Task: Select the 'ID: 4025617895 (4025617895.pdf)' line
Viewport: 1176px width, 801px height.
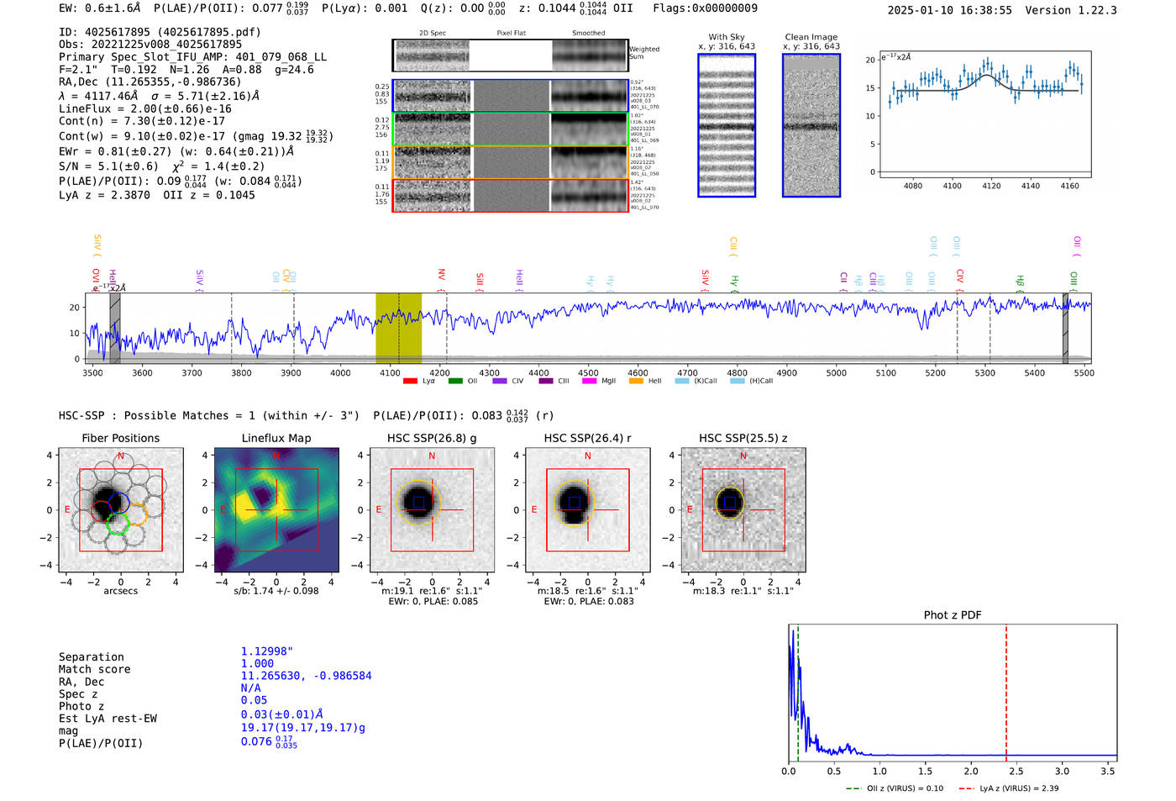Action: [160, 32]
